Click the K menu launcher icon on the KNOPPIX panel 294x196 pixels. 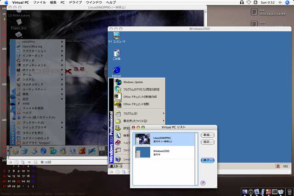click(15, 151)
